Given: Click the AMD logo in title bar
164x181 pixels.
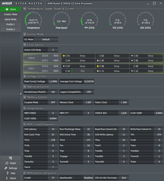Looking at the screenshot, I should (x=7, y=4).
